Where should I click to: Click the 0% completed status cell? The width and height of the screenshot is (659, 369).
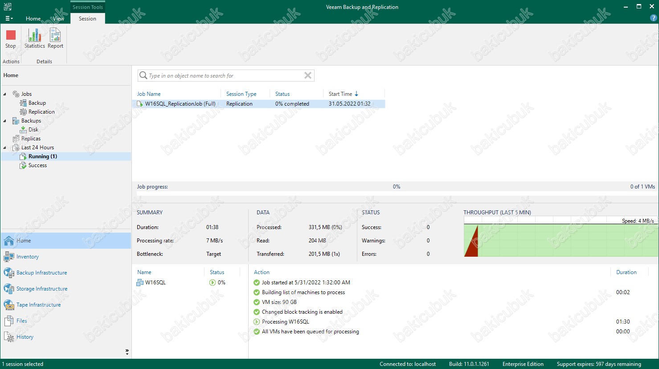pyautogui.click(x=292, y=104)
